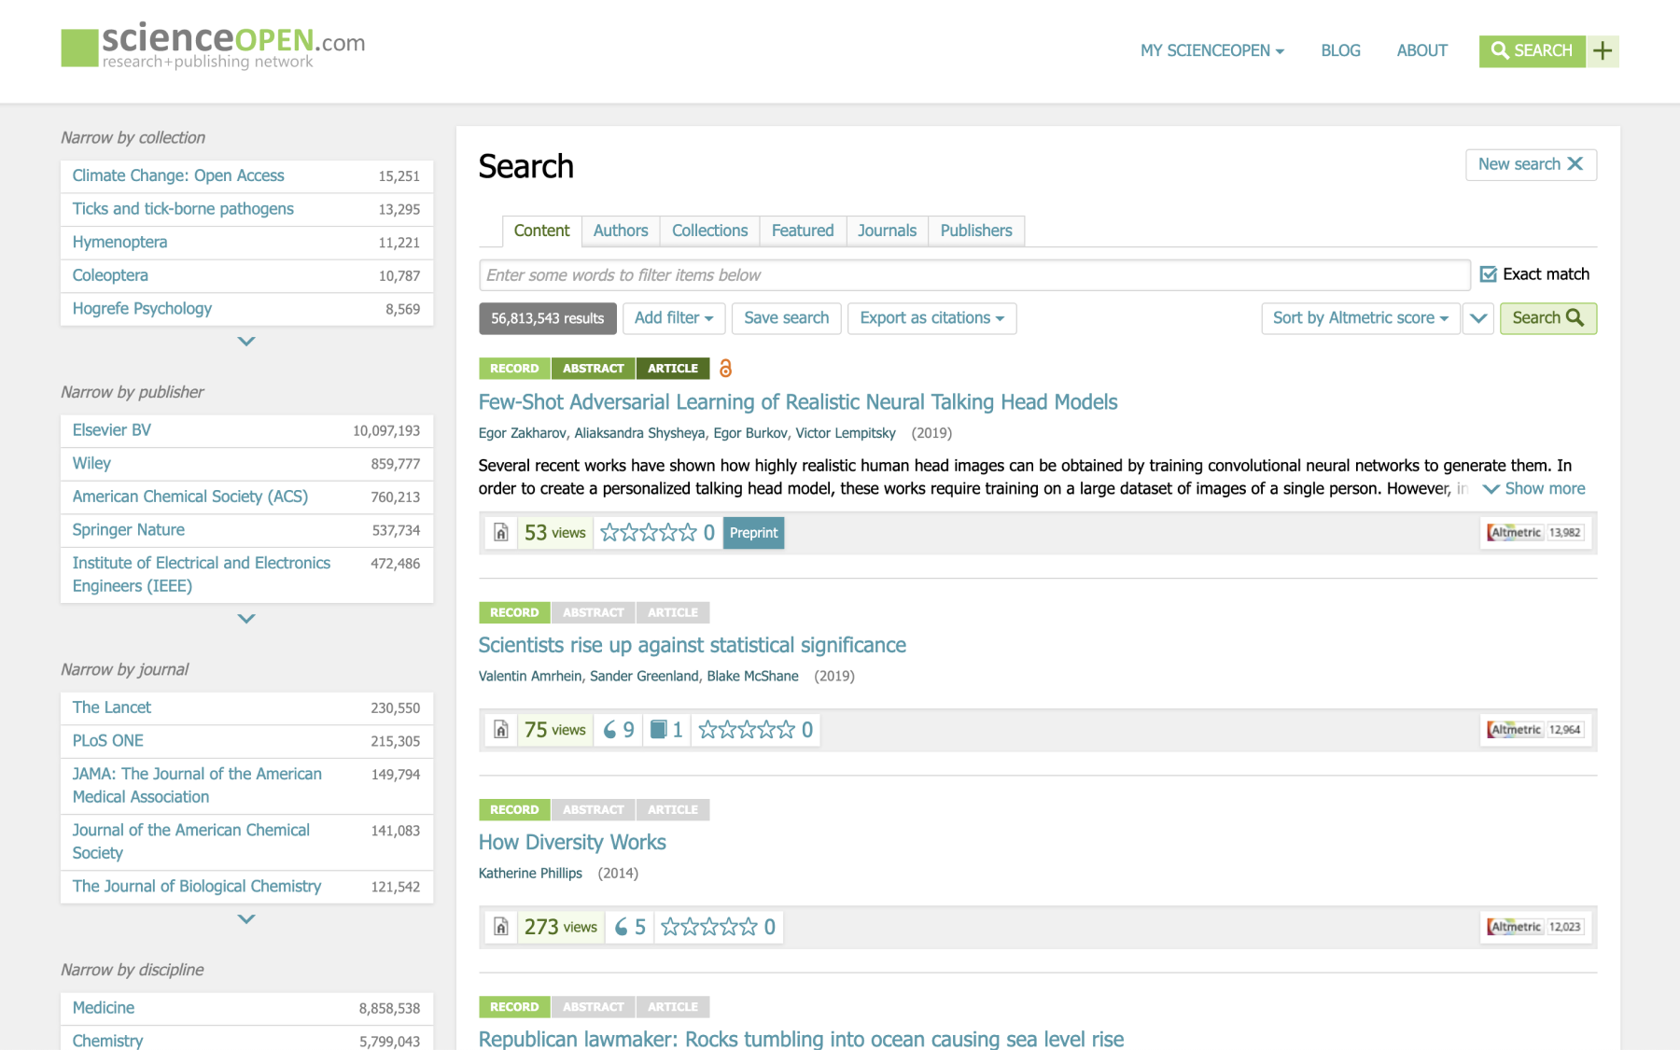Viewport: 1680px width, 1050px height.
Task: Click the filter words input field
Action: (973, 275)
